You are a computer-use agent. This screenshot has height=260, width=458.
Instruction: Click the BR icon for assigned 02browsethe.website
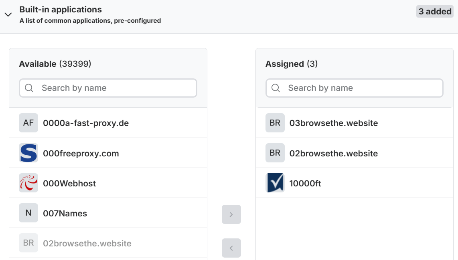275,153
